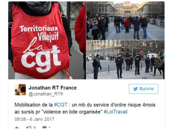Open the Jonathan RT France display name
This screenshot has height=129, width=173.
coord(52,88)
